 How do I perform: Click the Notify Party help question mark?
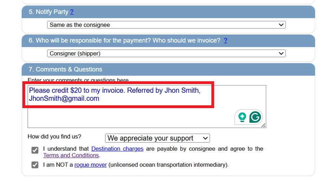click(72, 12)
